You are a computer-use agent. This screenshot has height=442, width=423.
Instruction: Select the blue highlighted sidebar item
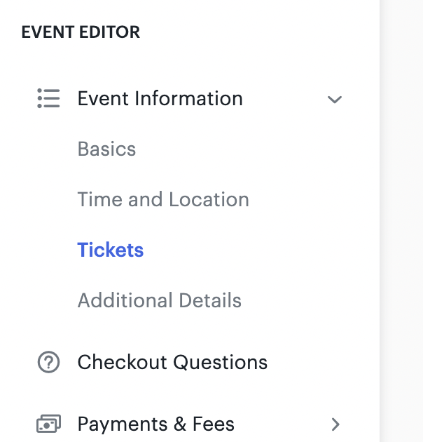(111, 250)
